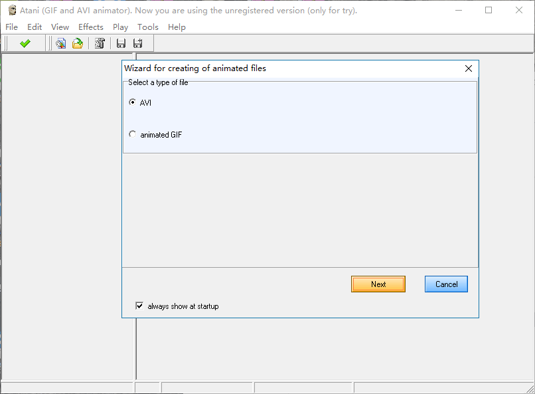Close the wizard dialog with X
The width and height of the screenshot is (535, 394).
[x=469, y=68]
